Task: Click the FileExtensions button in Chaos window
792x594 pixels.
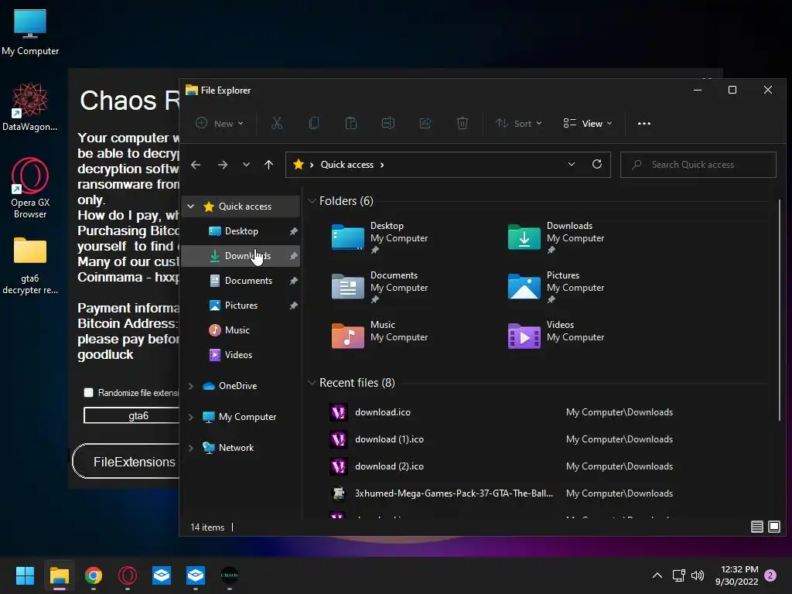Action: (x=126, y=462)
